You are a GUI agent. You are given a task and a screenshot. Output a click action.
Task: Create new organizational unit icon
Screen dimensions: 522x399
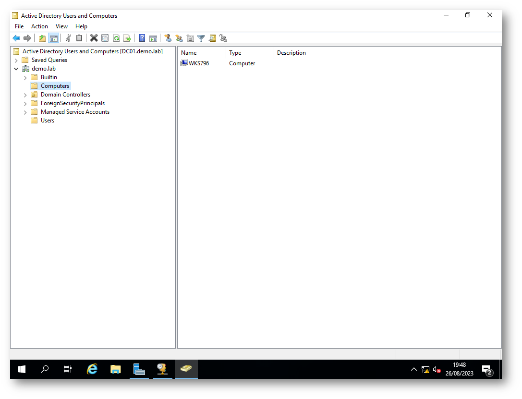190,38
